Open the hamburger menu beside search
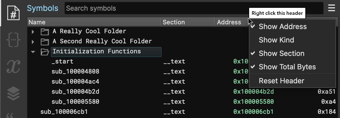 pos(332,8)
